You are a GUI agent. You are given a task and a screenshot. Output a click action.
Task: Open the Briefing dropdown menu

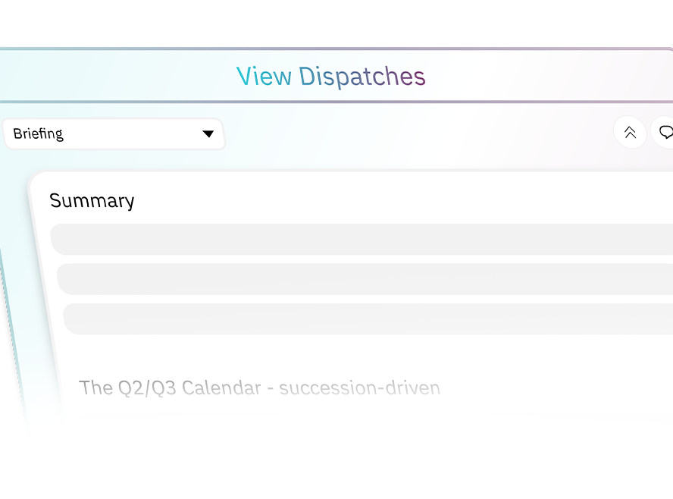coord(114,134)
